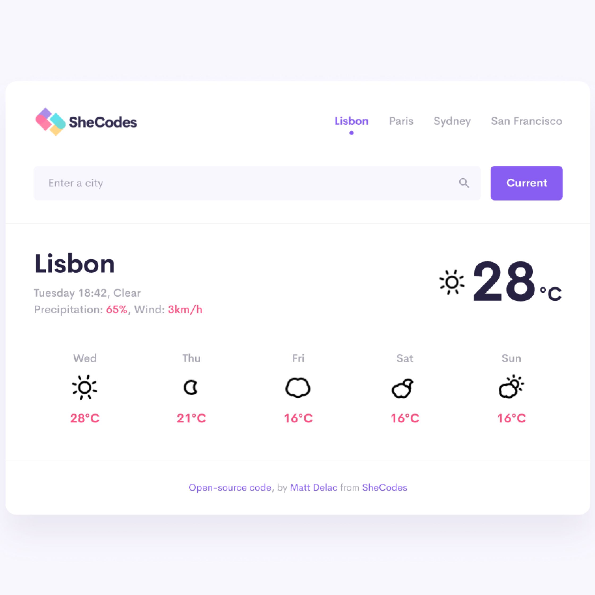Image resolution: width=595 pixels, height=595 pixels.
Task: Click the Open-source code link
Action: (230, 487)
